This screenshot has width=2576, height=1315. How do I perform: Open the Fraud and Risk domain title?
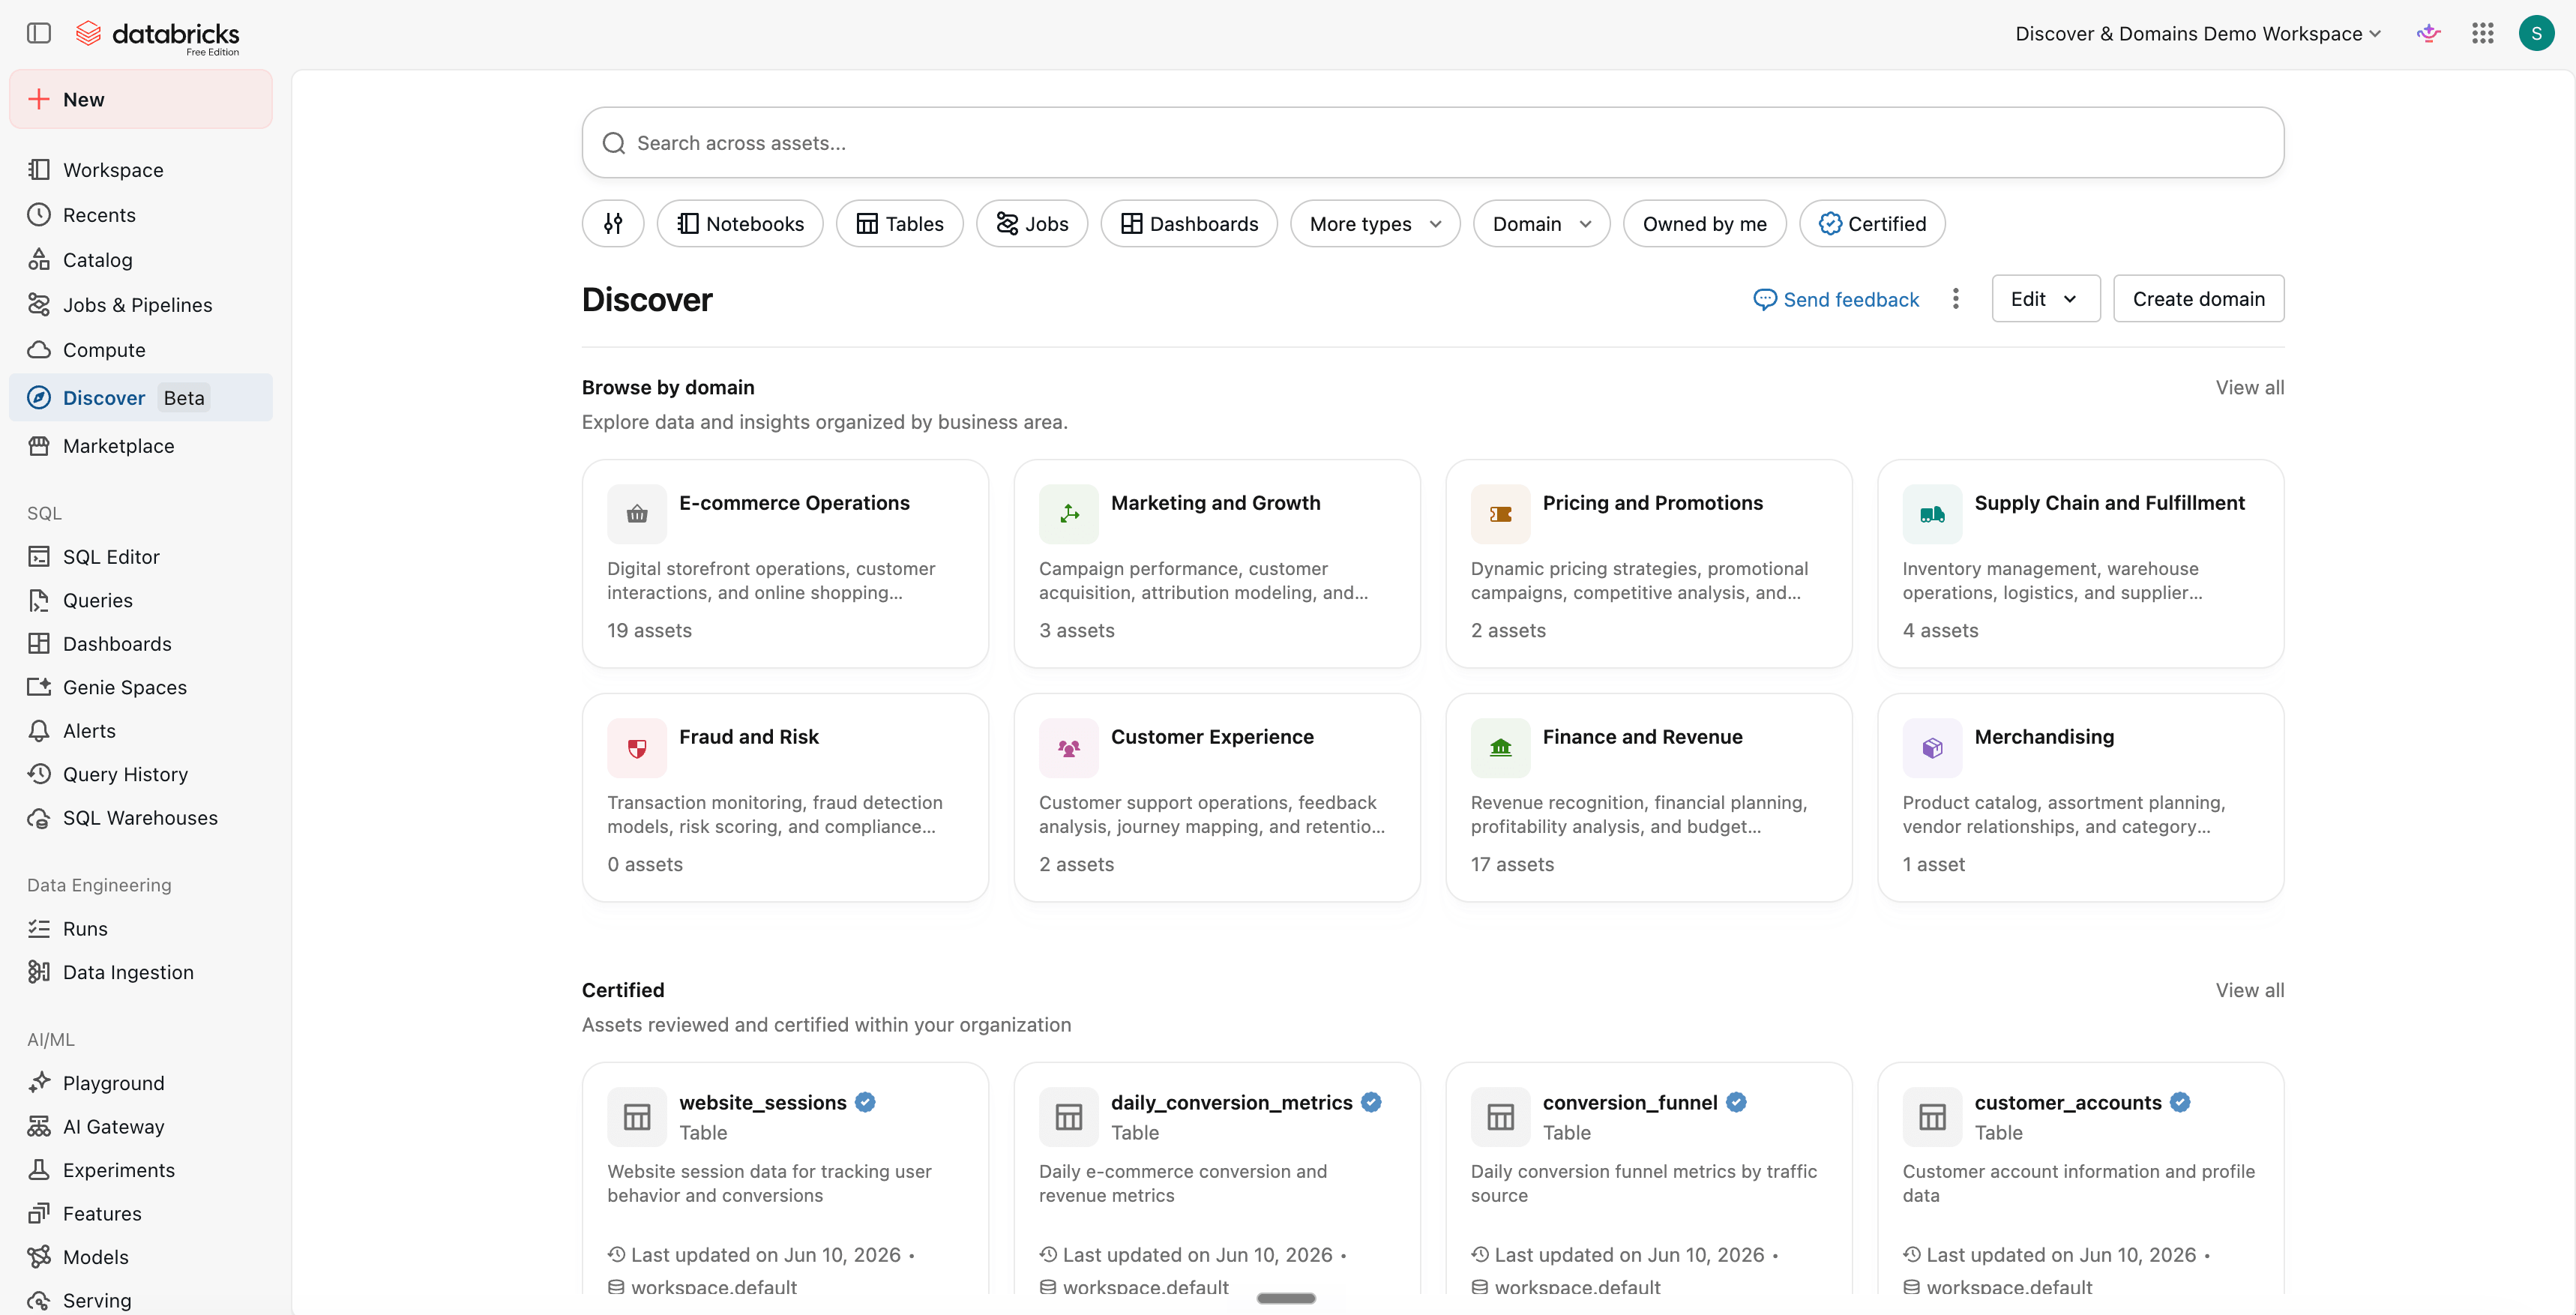click(749, 737)
